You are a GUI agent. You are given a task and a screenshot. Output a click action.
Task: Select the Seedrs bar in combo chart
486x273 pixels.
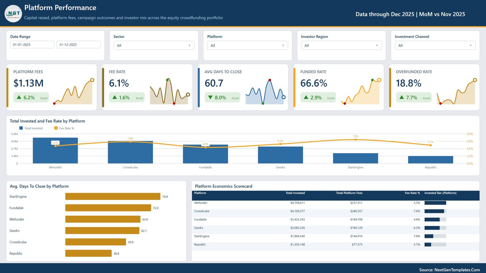[x=280, y=155]
